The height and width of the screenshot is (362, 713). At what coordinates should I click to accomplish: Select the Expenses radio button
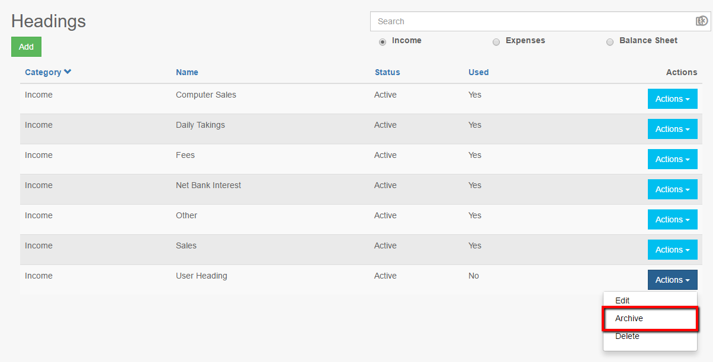click(496, 42)
